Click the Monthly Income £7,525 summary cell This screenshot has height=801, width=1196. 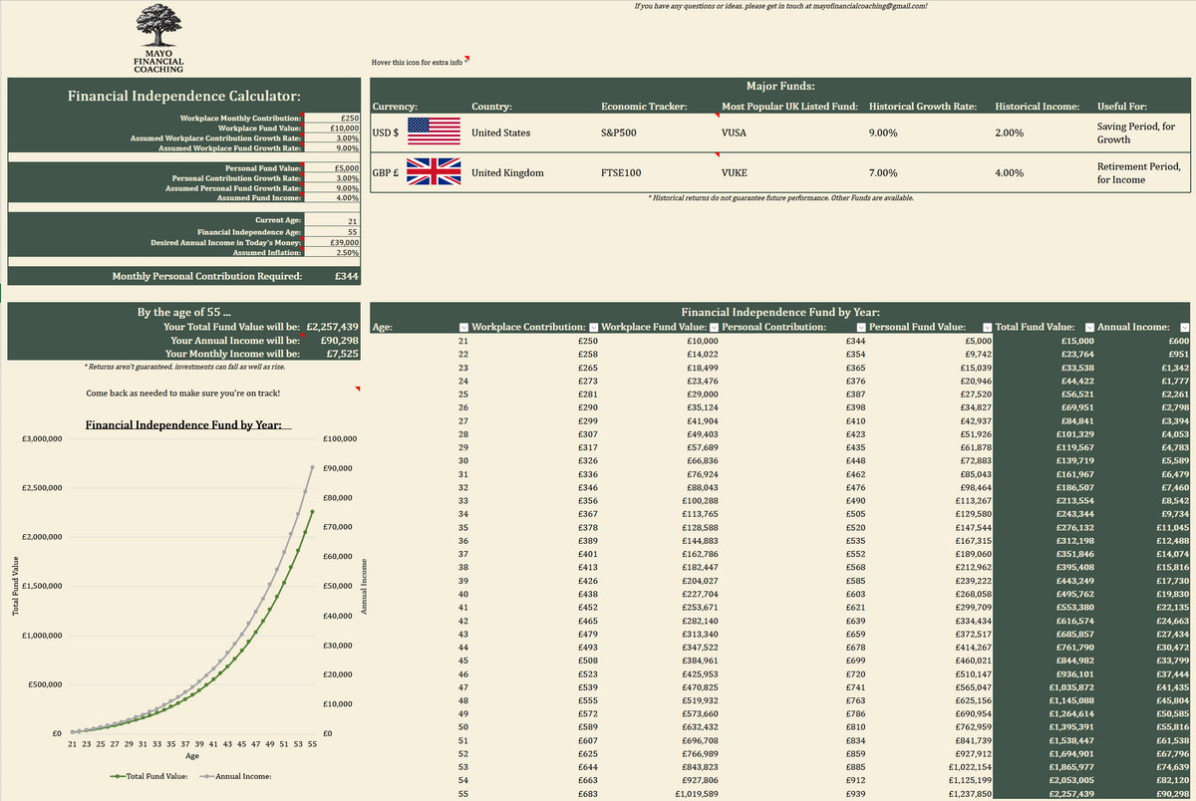[x=332, y=353]
